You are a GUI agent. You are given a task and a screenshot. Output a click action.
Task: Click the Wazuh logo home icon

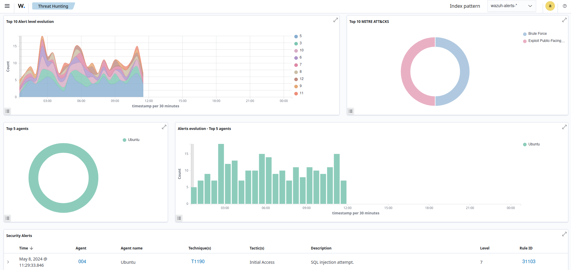[x=21, y=6]
